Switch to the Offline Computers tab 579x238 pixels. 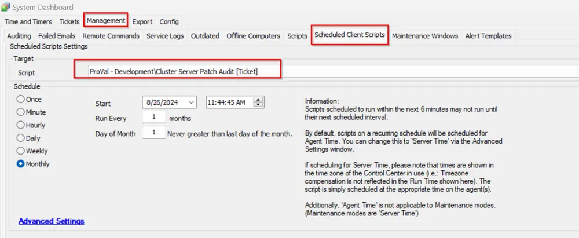[x=254, y=36]
